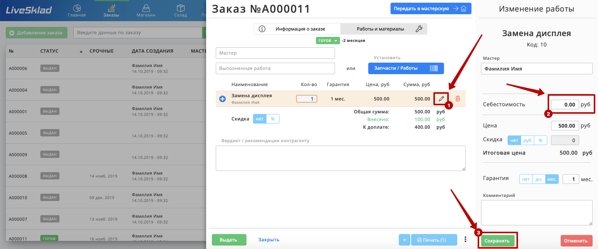Click the order search field Введите данные по заказу
598x249 pixels.
(x=138, y=33)
